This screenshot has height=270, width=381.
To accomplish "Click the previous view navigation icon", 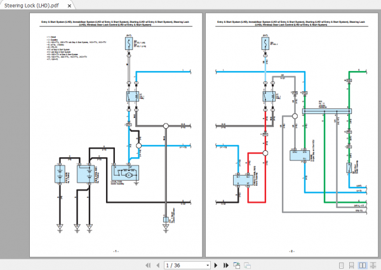I will (x=237, y=265).
